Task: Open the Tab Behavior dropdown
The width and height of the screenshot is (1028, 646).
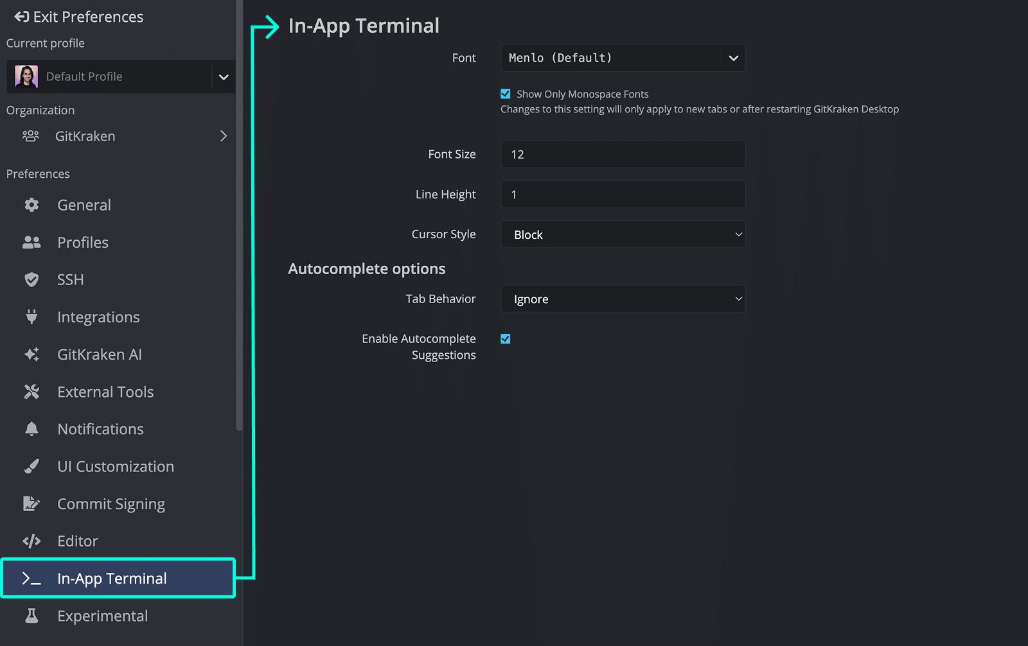Action: click(622, 299)
